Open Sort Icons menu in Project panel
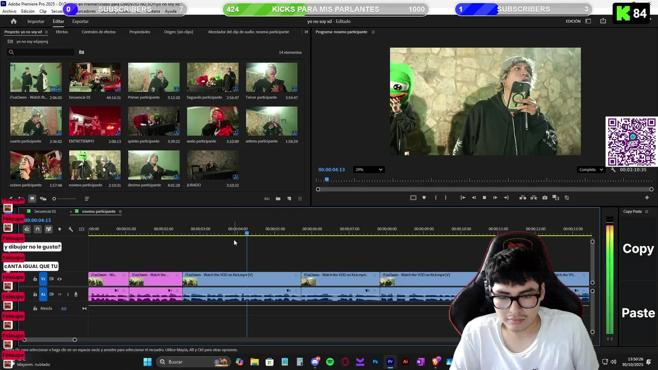This screenshot has height=370, width=658. 86,199
